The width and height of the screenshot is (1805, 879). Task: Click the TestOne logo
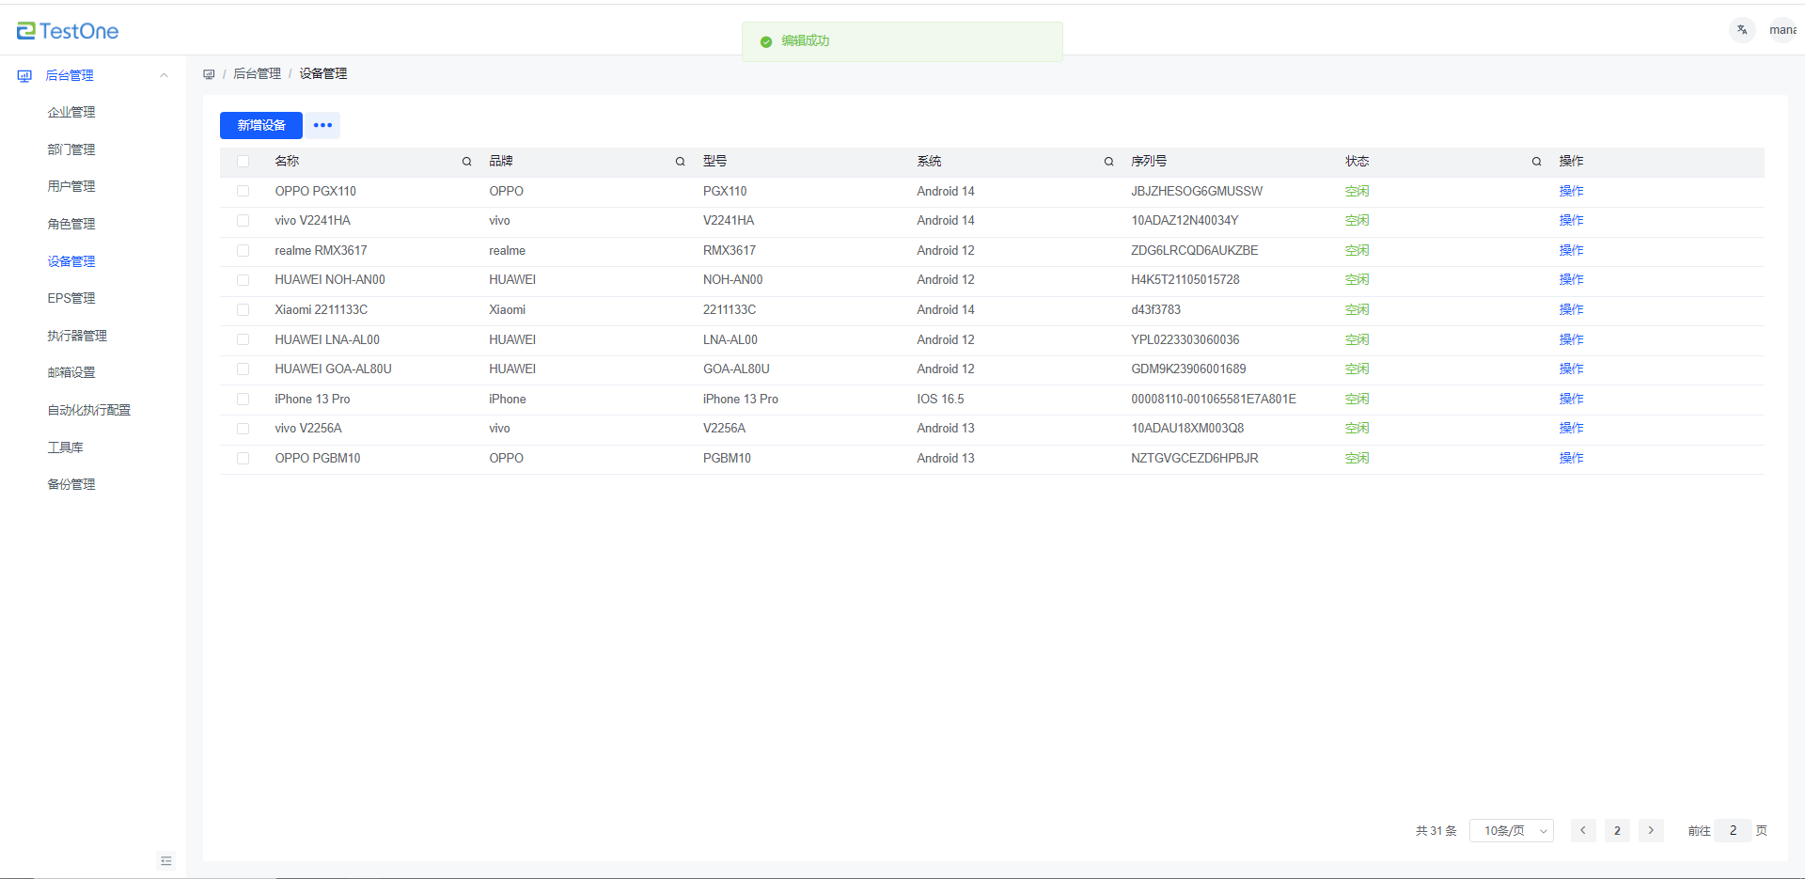tap(68, 31)
